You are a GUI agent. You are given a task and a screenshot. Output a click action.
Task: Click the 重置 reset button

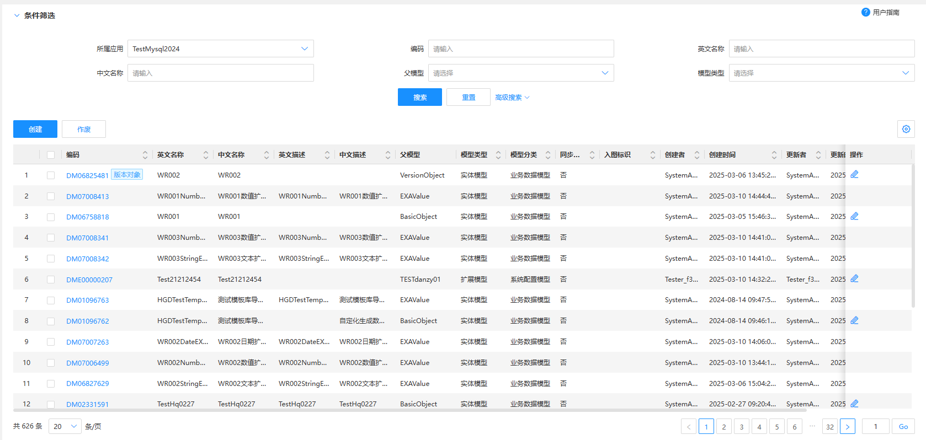[469, 97]
